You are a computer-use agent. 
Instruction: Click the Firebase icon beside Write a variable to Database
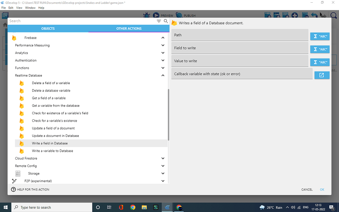(x=22, y=151)
